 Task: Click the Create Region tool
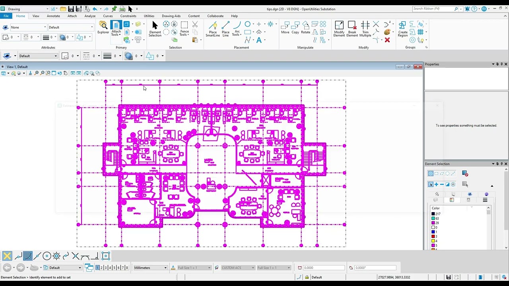[403, 29]
